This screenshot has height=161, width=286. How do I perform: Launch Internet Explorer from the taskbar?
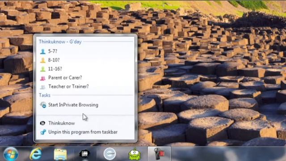tap(36, 154)
